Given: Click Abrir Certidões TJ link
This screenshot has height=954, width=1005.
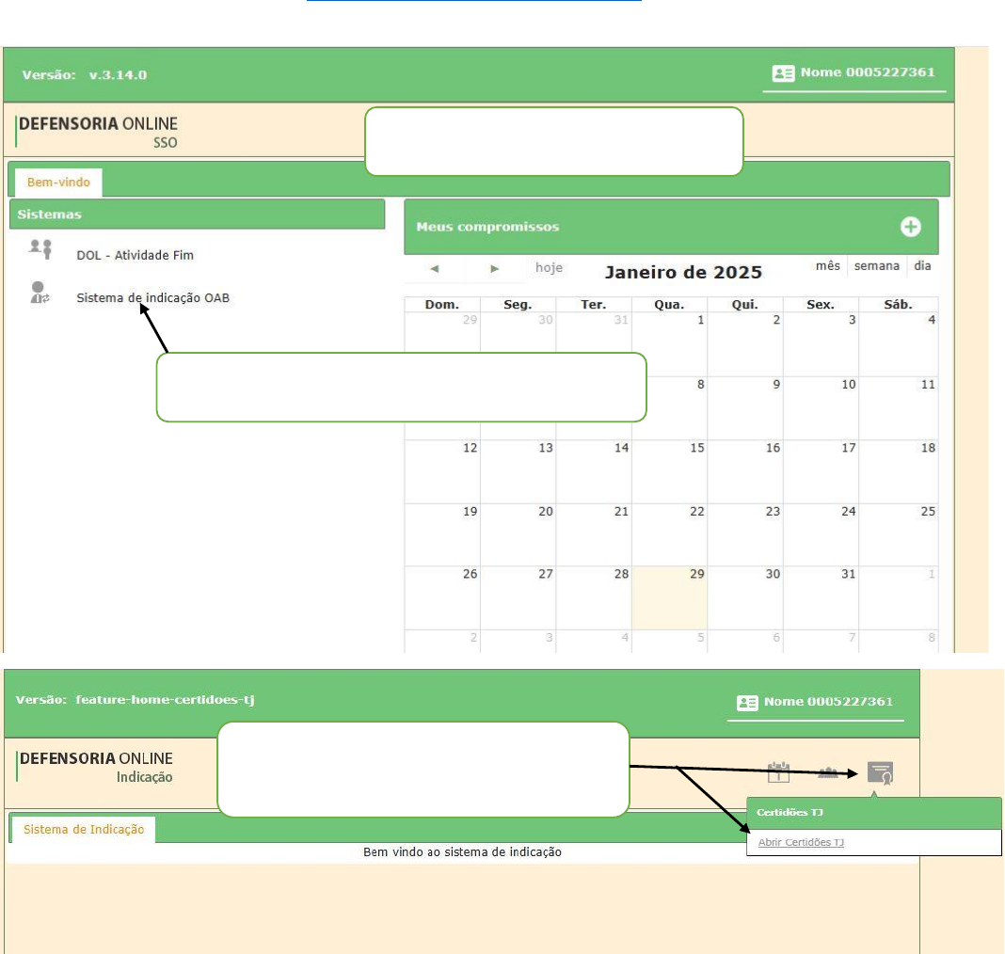Looking at the screenshot, I should click(801, 843).
